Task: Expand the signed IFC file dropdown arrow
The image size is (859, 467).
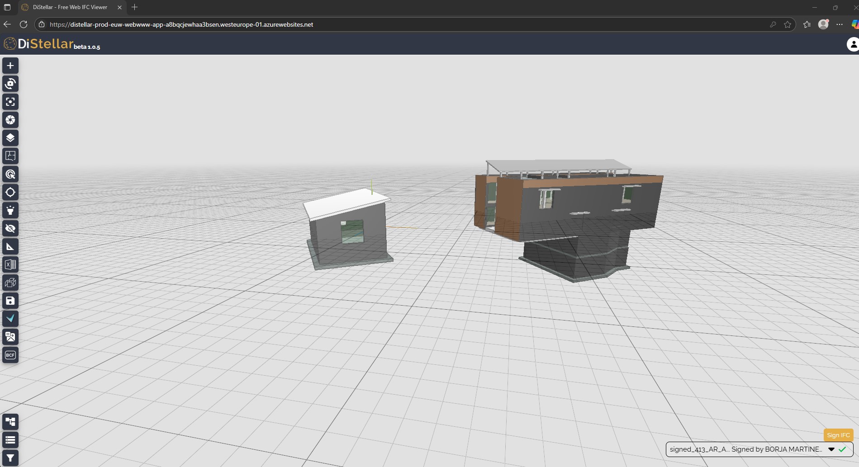Action: 831,449
